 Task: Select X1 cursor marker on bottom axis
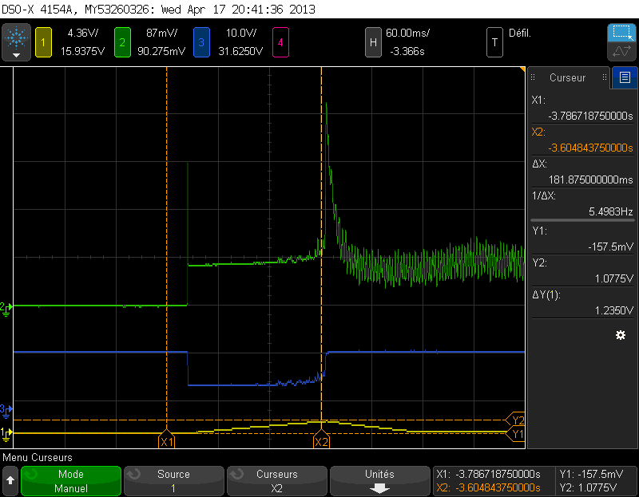tap(167, 440)
